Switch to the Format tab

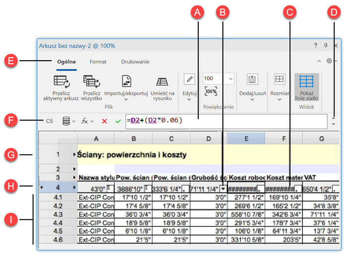[98, 62]
